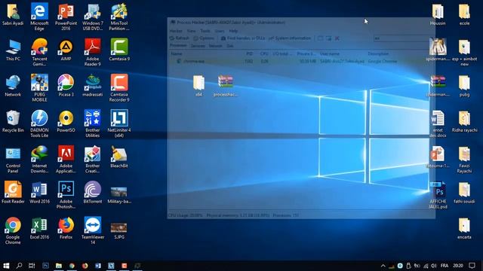Click Refresh in Process Hacker toolbar
Viewport: 483px width, 271px height.
click(180, 38)
